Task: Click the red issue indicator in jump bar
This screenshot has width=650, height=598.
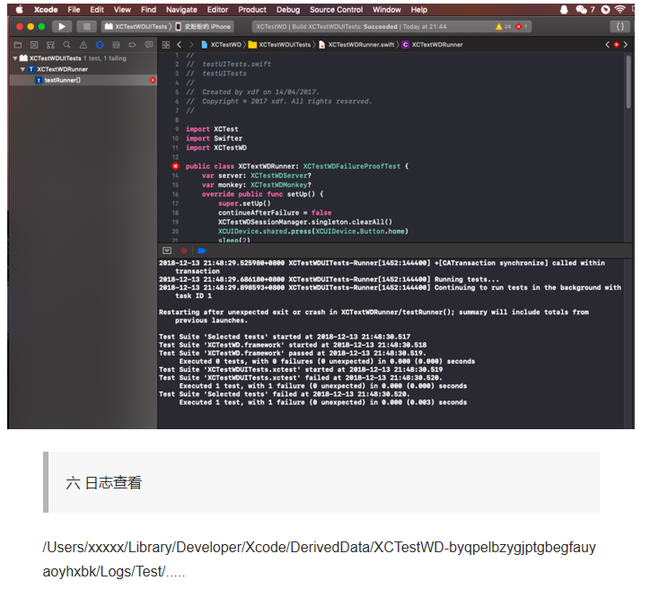Action: pos(617,45)
